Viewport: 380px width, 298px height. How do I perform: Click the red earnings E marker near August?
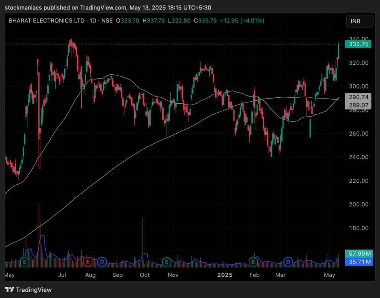tap(88, 262)
